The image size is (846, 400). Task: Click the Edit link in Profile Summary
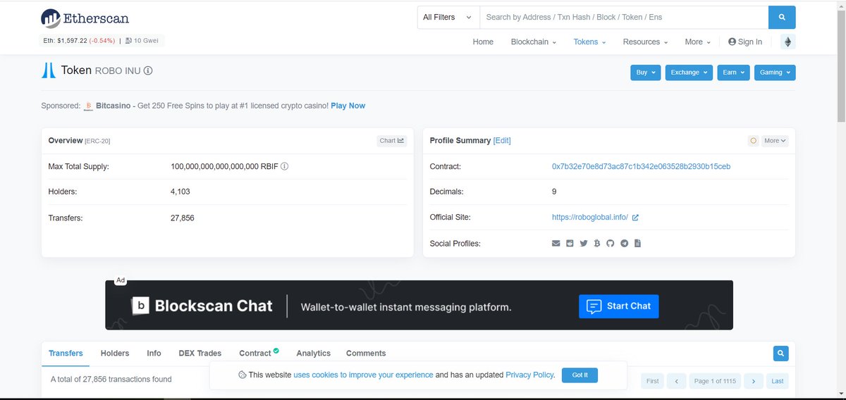(x=502, y=141)
